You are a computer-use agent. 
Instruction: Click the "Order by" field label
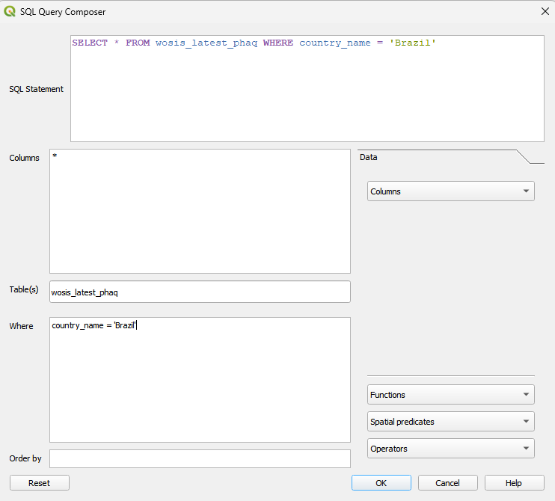pyautogui.click(x=25, y=458)
